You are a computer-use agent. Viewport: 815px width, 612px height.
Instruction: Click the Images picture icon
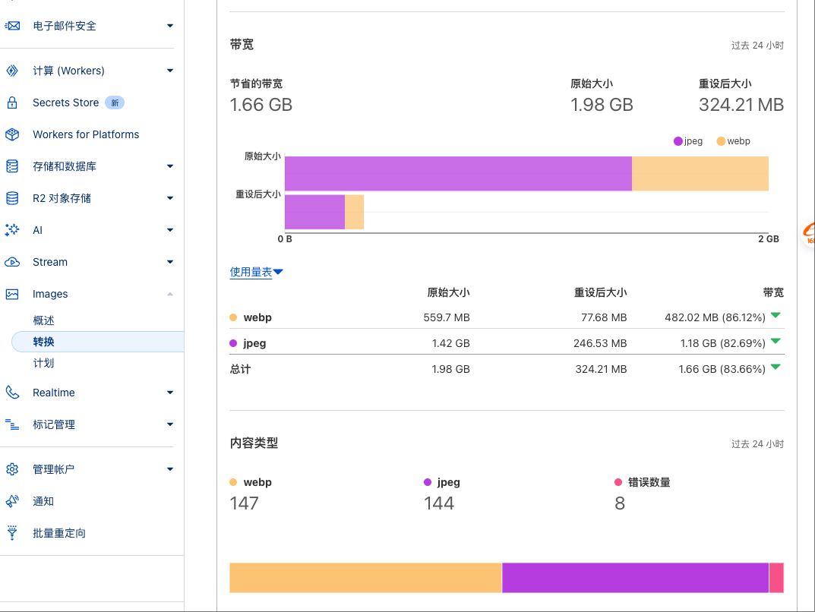[12, 294]
